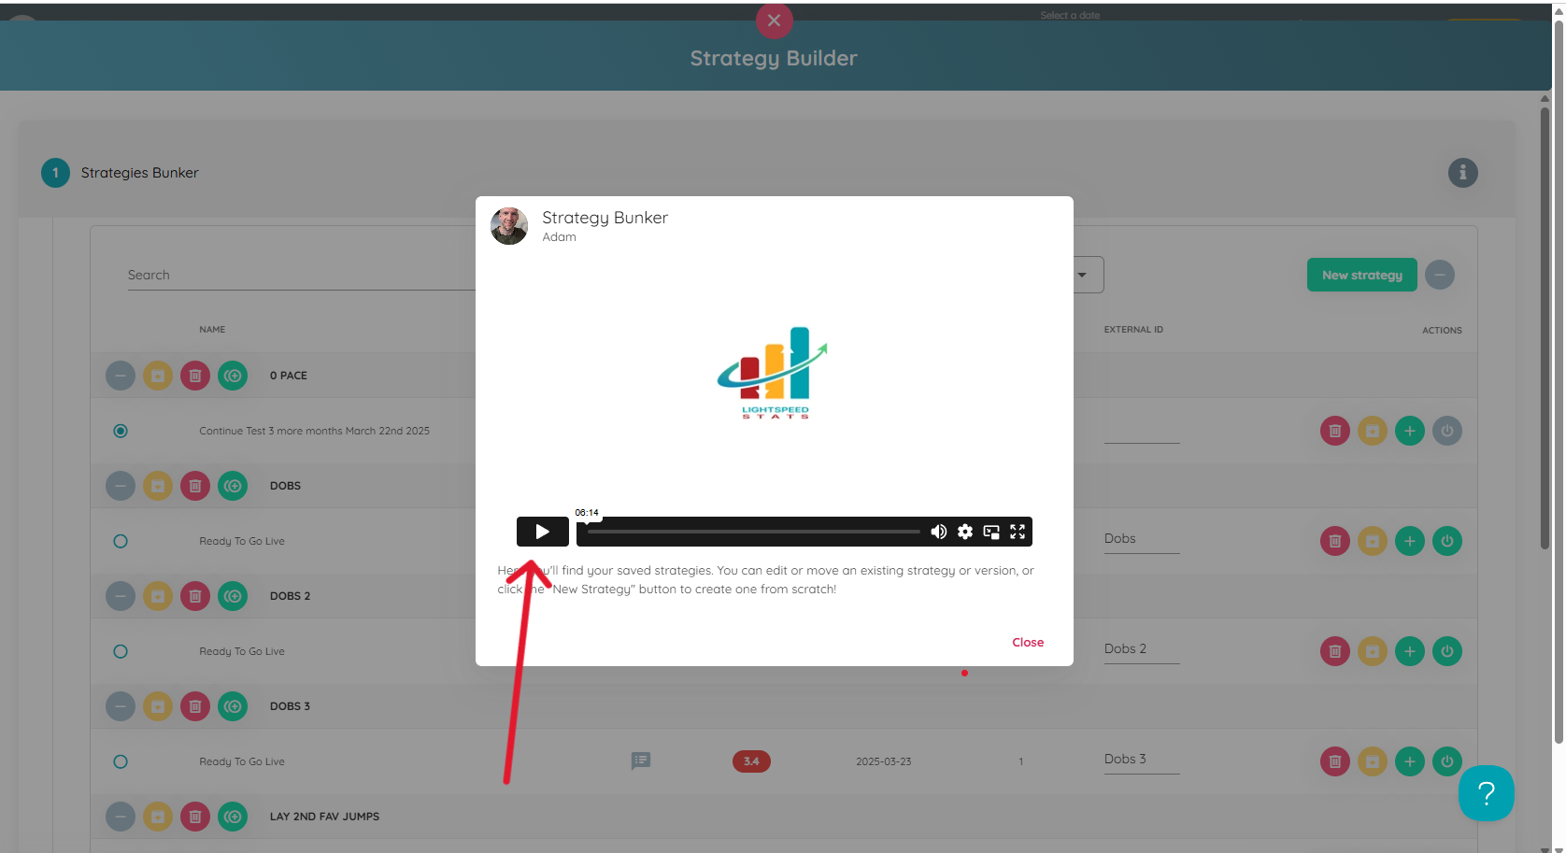Duplicate the DOBS 3 strategy group
Screen dimensions: 1566x853
click(x=232, y=706)
